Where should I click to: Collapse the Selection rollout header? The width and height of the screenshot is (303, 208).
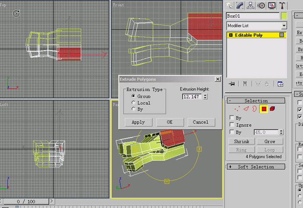[x=256, y=101]
